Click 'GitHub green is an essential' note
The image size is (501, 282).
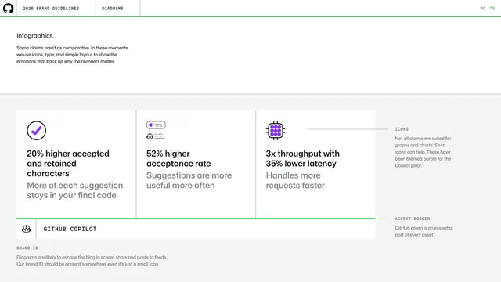point(424,231)
